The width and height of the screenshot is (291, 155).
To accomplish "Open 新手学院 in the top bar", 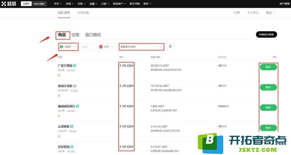I will coord(135,4).
